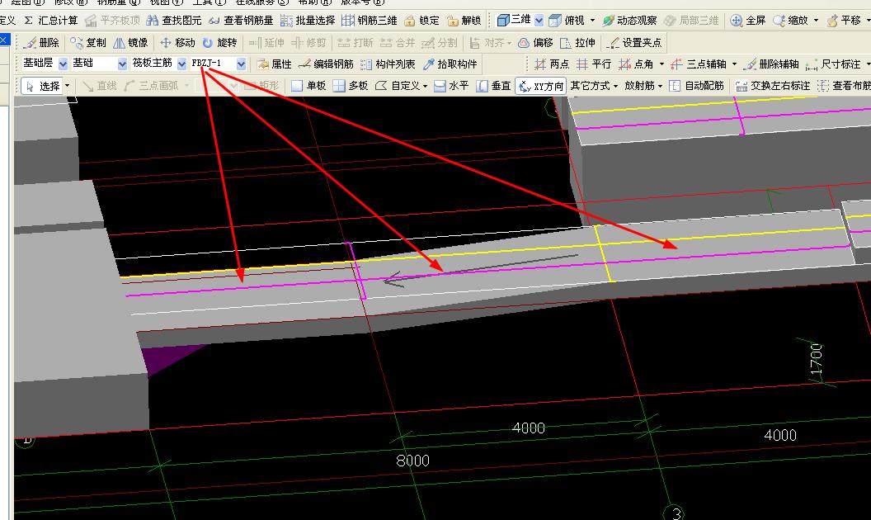Select 点角 point-angle axis tool
Screen dimensions: 871x520
click(x=637, y=64)
